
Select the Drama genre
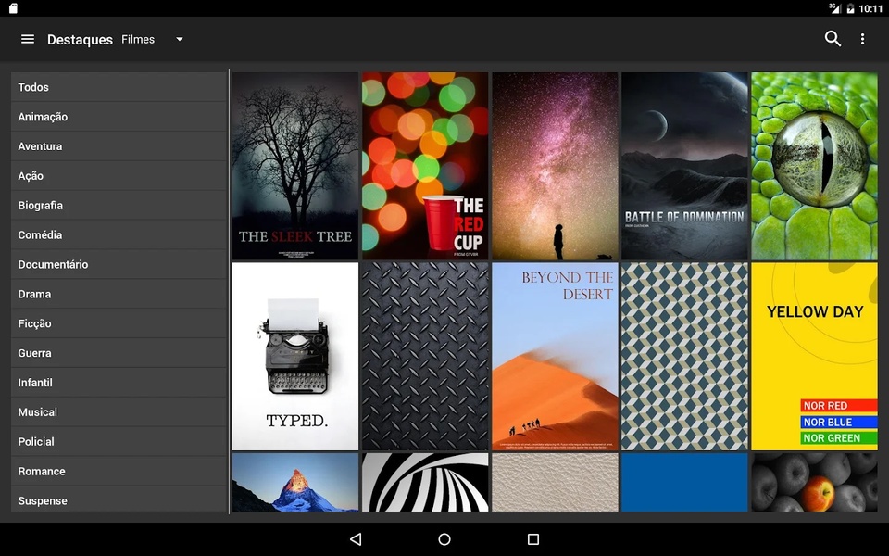[x=119, y=294]
